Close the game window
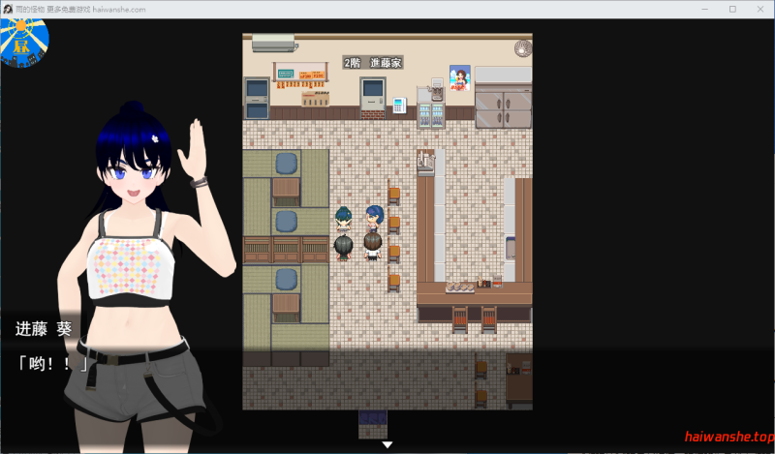 coord(759,9)
